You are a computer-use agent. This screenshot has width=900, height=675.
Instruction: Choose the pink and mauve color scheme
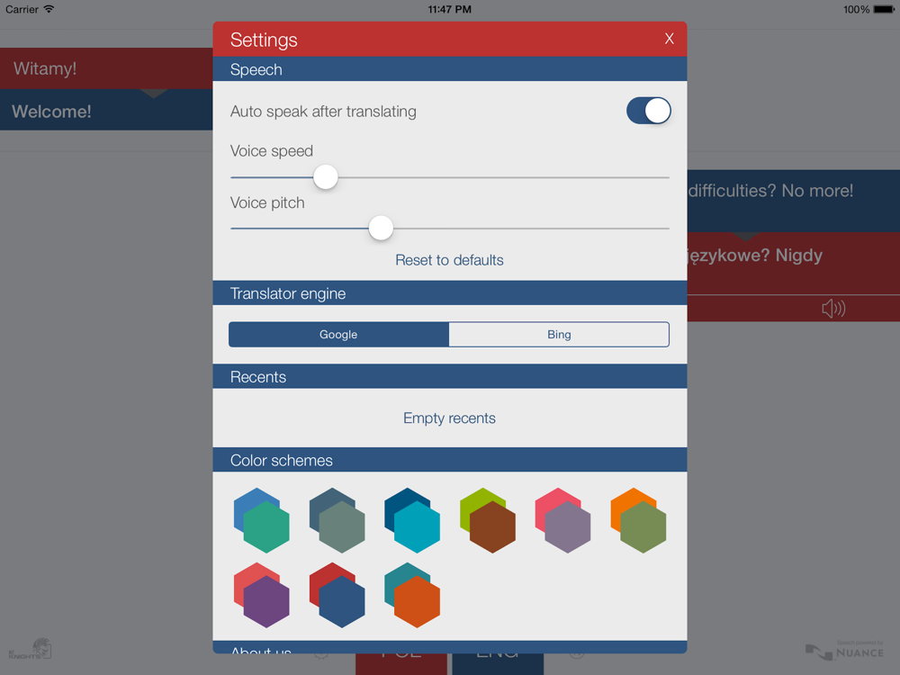pos(562,520)
